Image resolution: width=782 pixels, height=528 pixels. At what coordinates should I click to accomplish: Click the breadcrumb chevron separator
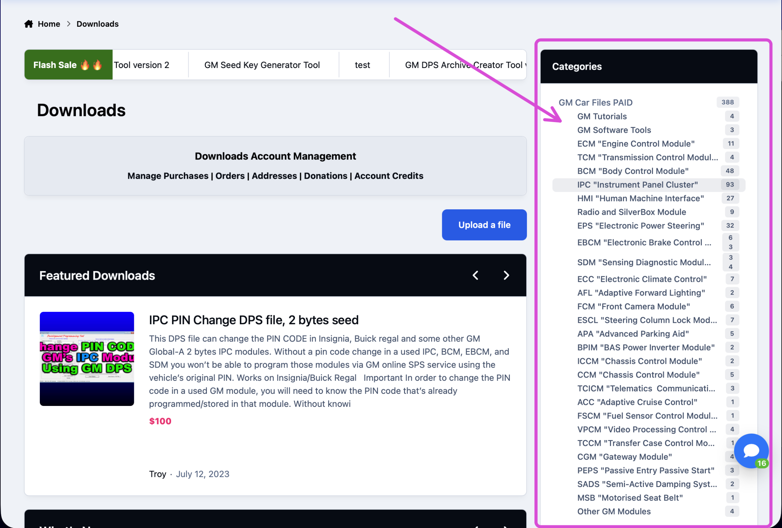coord(69,24)
